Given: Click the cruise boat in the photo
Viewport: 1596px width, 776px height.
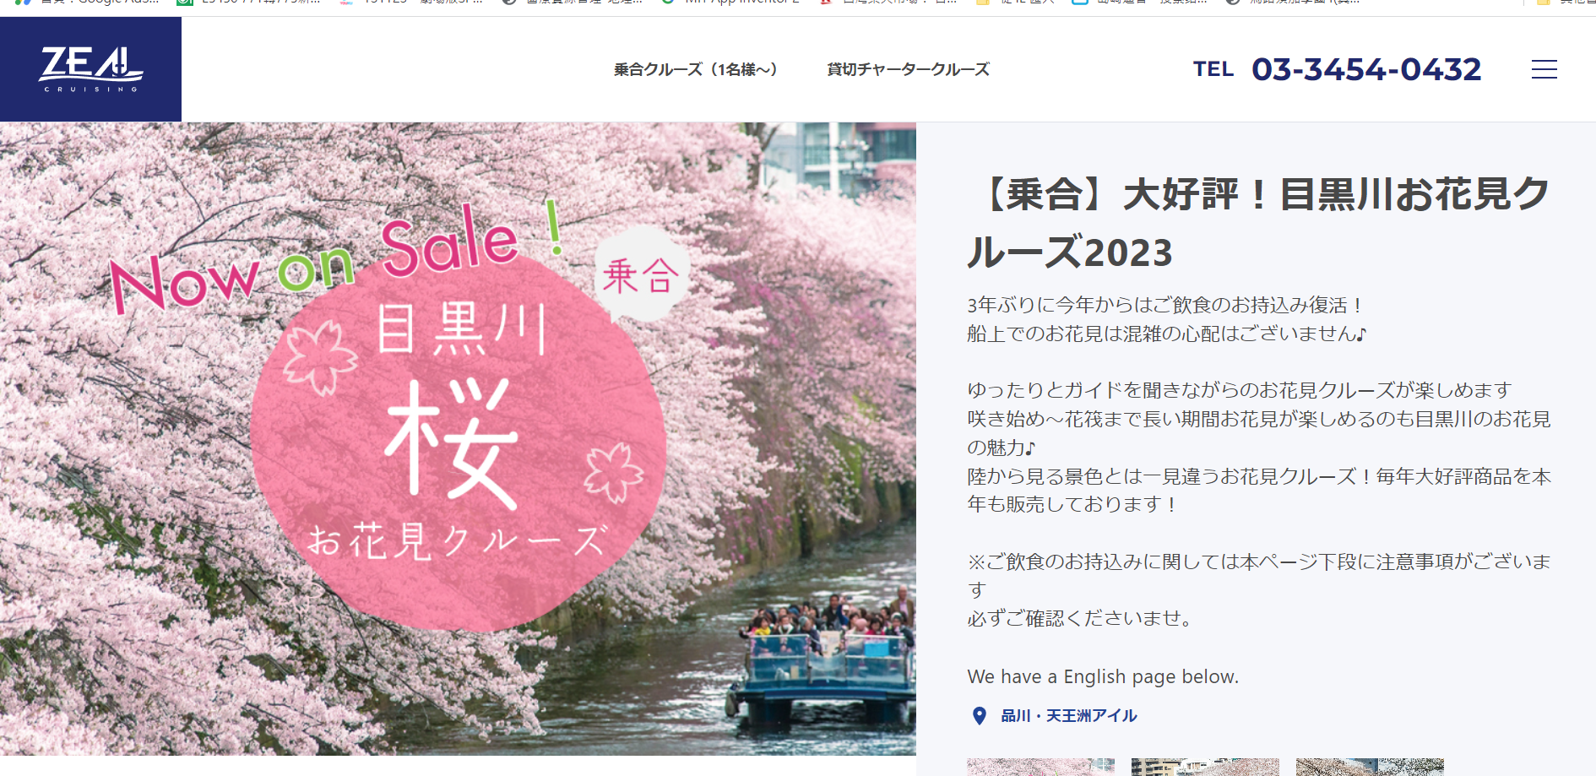Looking at the screenshot, I should click(x=824, y=668).
